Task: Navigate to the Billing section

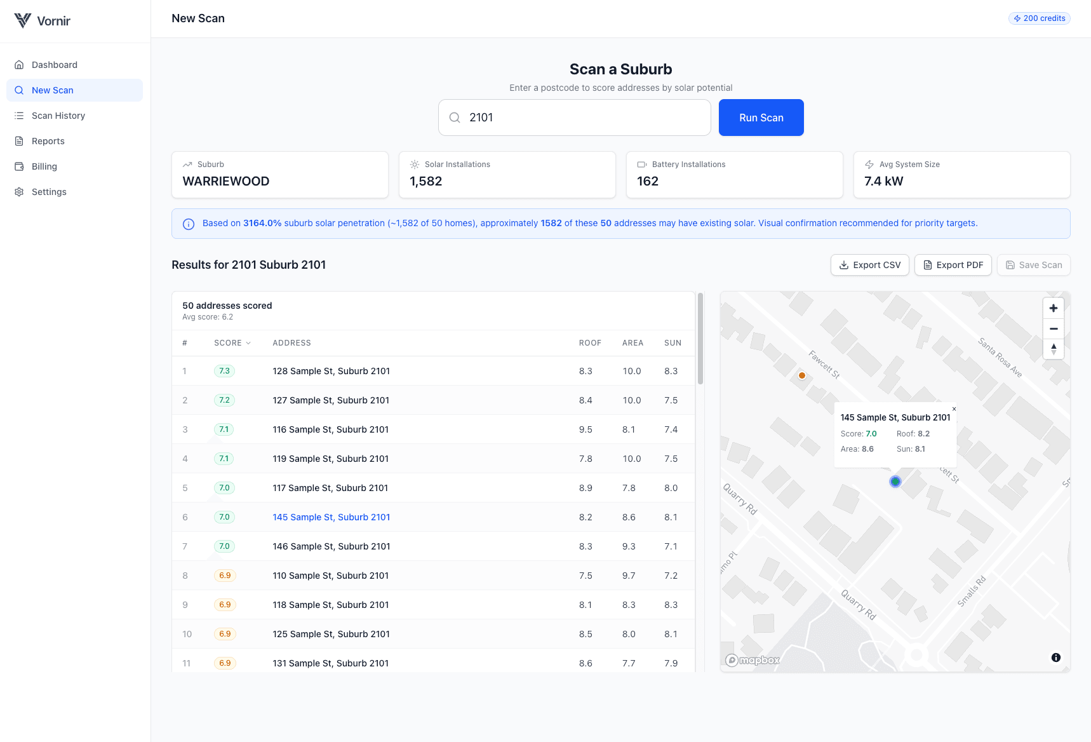Action: (19, 166)
